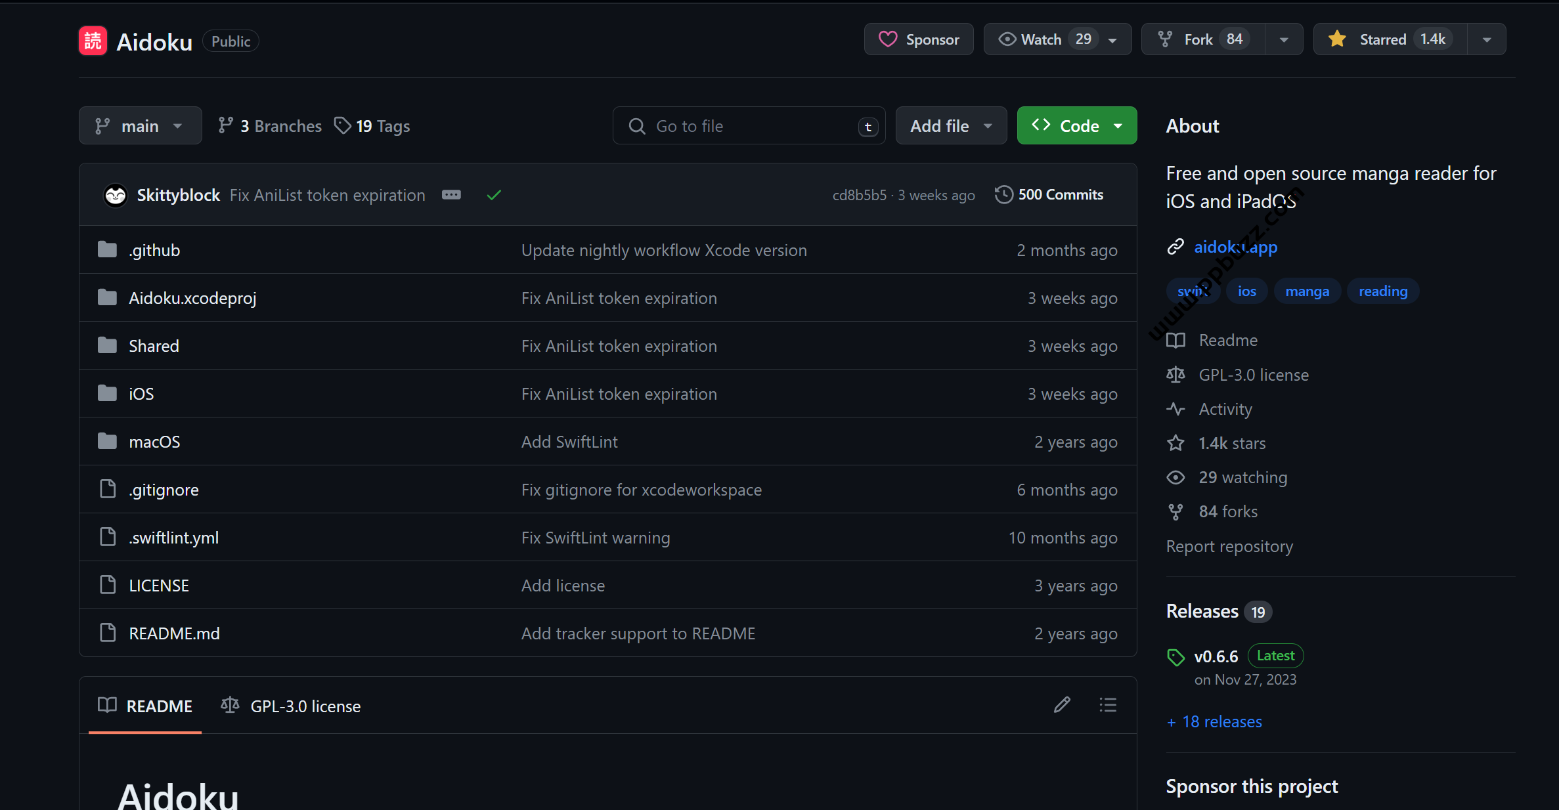Open the main branch dropdown
Screen dimensions: 1559x810
pyautogui.click(x=140, y=125)
